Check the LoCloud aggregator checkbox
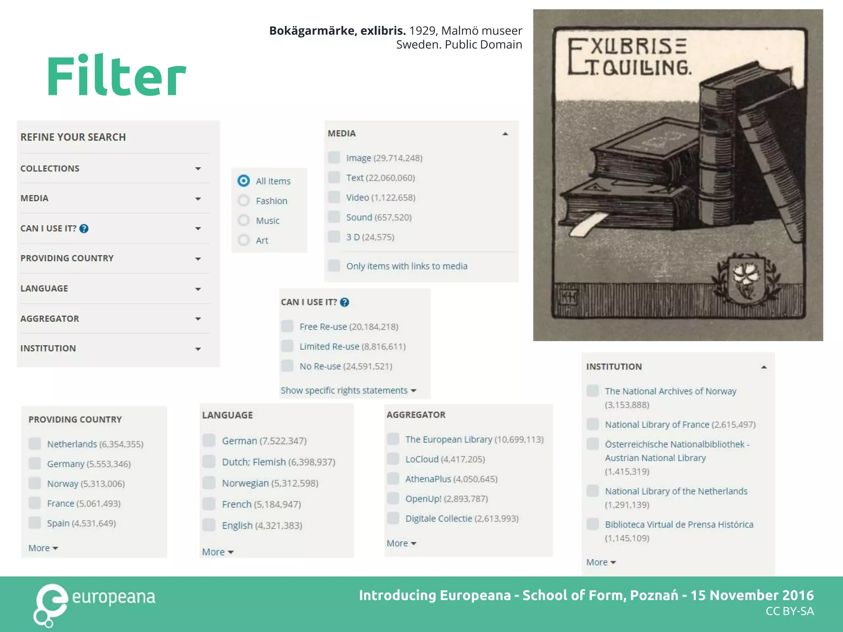Viewport: 843px width, 632px height. tap(393, 459)
